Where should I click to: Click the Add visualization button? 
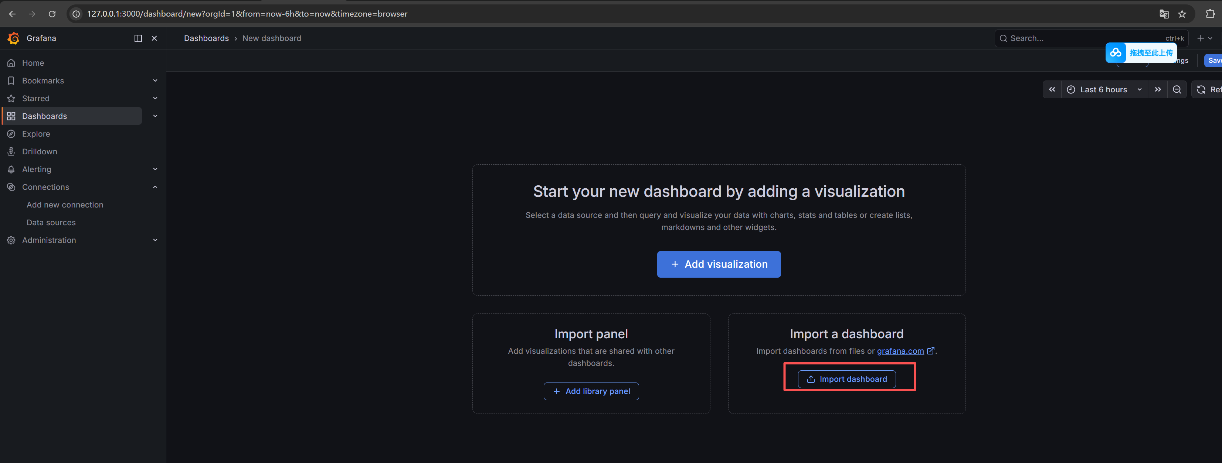718,264
